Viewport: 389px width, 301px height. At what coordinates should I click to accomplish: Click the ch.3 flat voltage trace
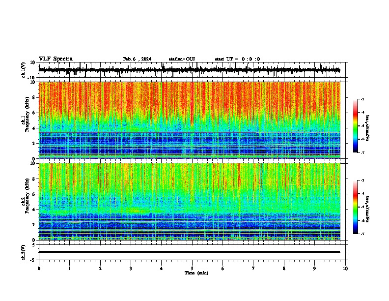click(x=190, y=252)
